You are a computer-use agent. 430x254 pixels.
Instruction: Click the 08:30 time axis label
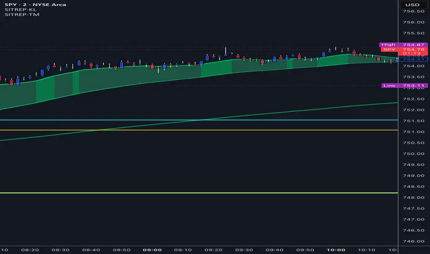[60, 250]
